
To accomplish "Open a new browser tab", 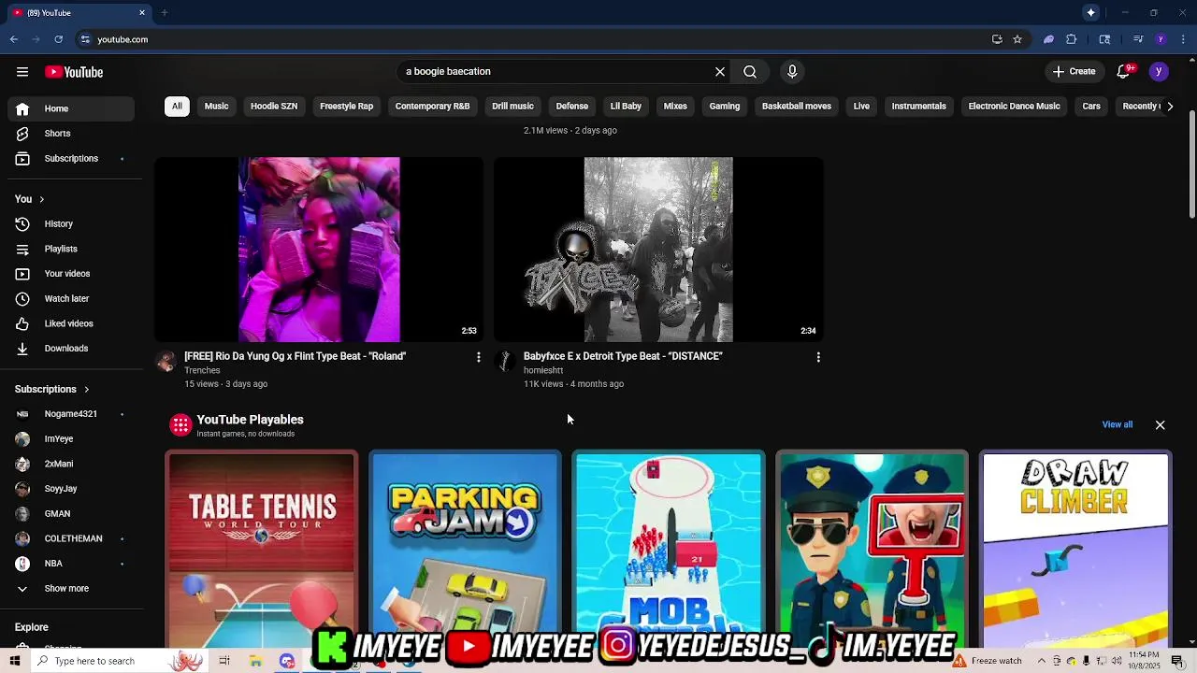I will pyautogui.click(x=164, y=13).
